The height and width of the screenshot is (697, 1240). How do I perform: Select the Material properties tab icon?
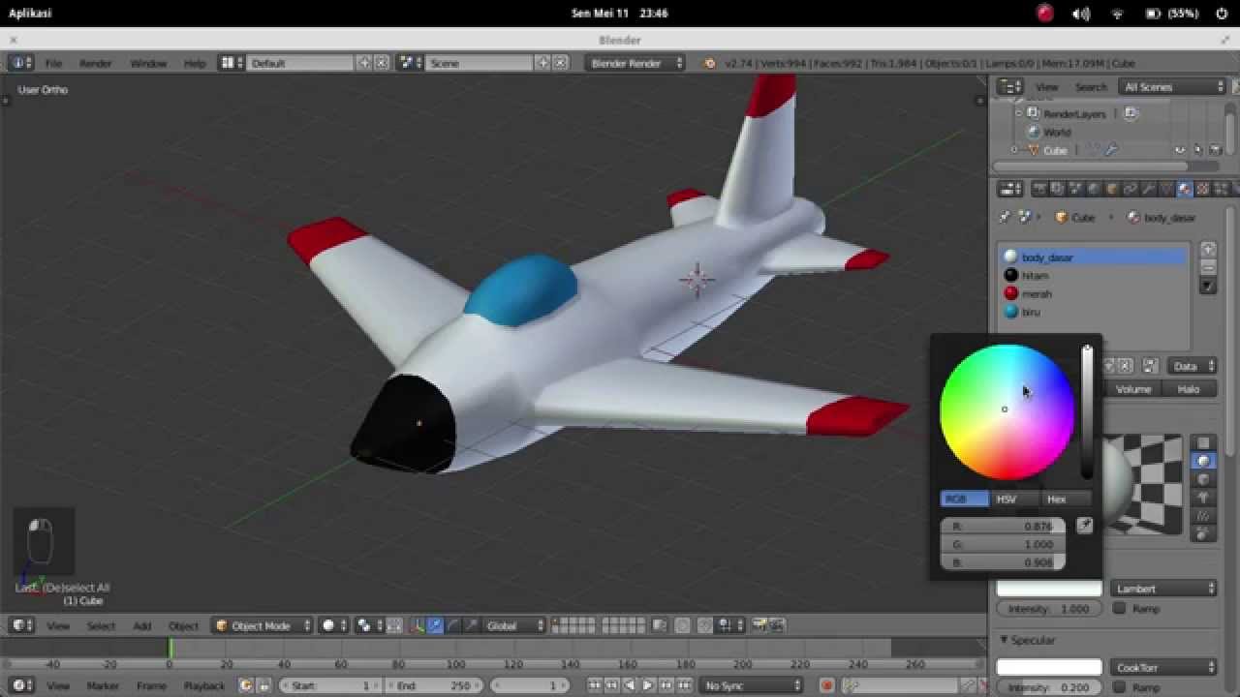pos(1185,189)
